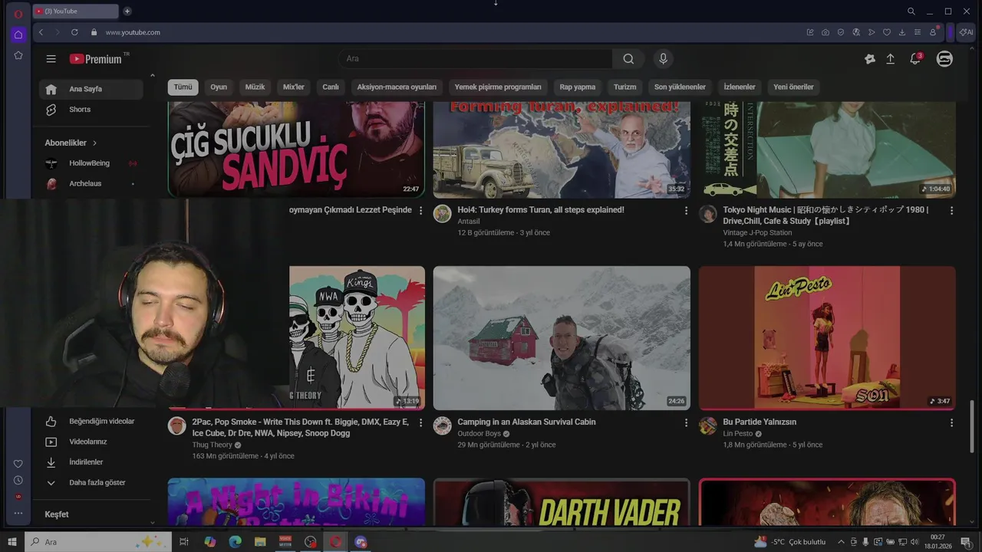
Task: Open options for Camping in Alaskan Survival Cabin
Action: [686, 422]
